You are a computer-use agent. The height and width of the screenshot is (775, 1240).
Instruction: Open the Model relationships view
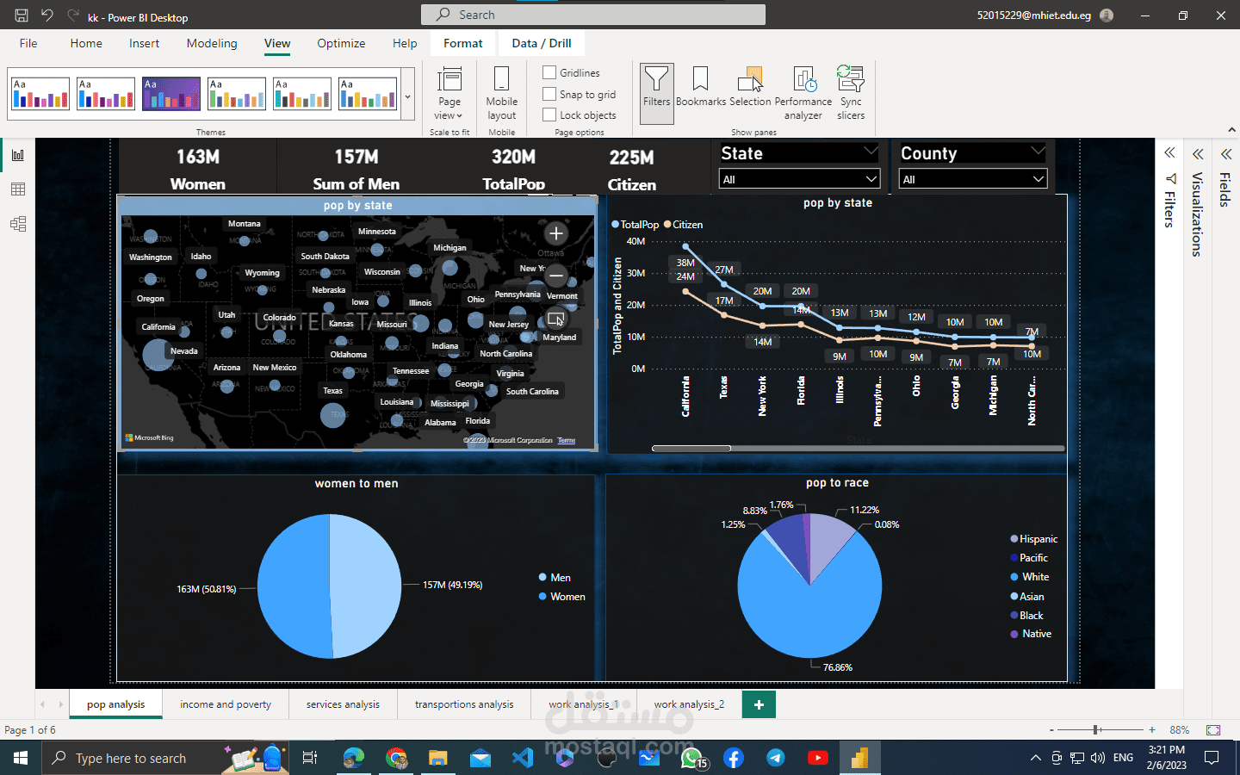[18, 224]
